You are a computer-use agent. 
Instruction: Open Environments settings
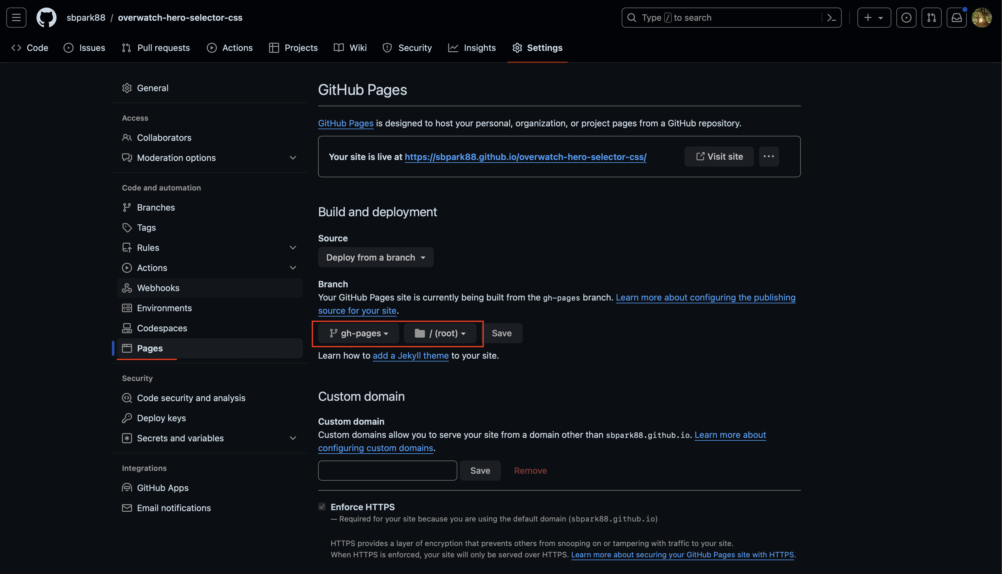[x=210, y=308]
